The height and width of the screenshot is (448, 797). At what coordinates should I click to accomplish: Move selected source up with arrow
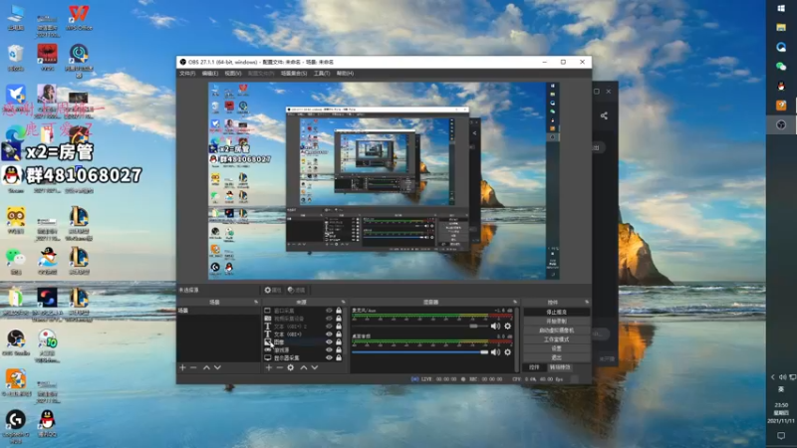pos(304,367)
